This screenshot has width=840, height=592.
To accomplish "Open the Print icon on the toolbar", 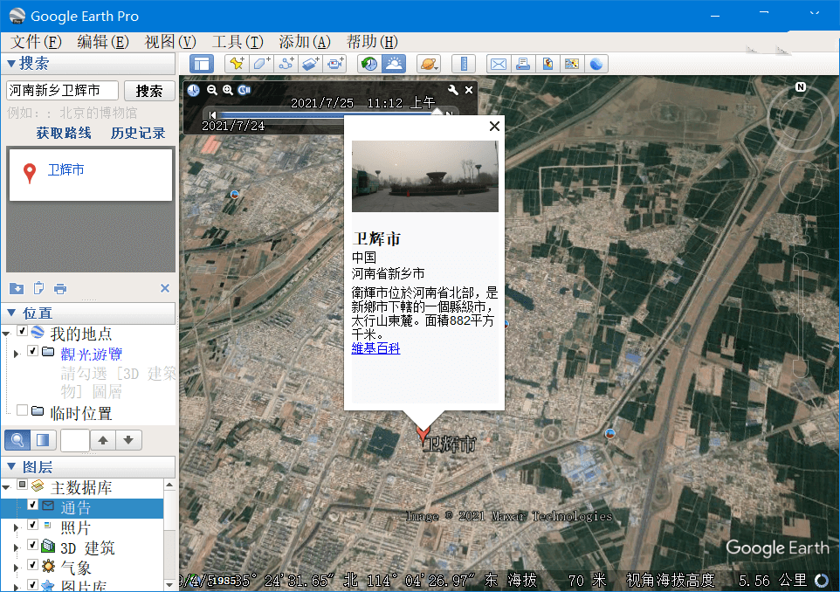I will pos(521,64).
